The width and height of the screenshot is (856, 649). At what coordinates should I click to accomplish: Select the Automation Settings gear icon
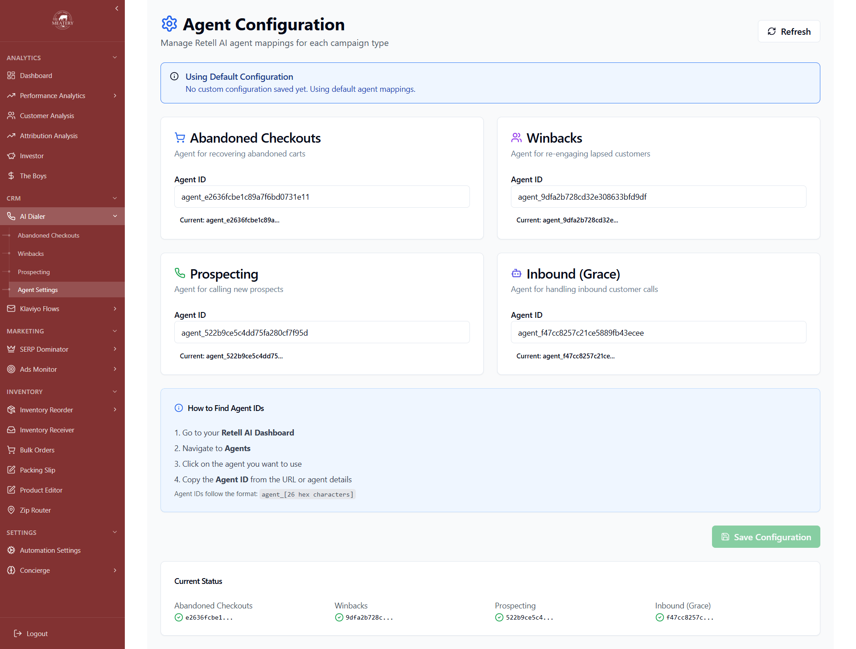(x=12, y=550)
